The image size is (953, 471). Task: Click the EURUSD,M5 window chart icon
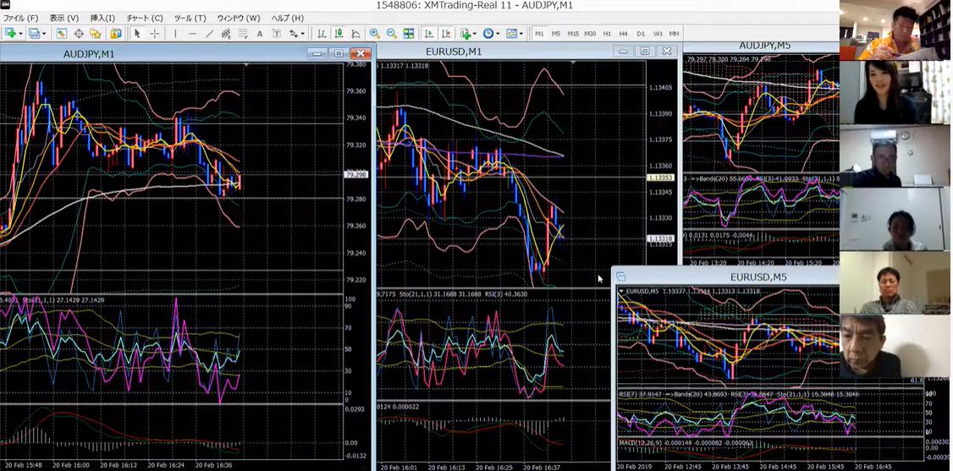click(x=621, y=277)
